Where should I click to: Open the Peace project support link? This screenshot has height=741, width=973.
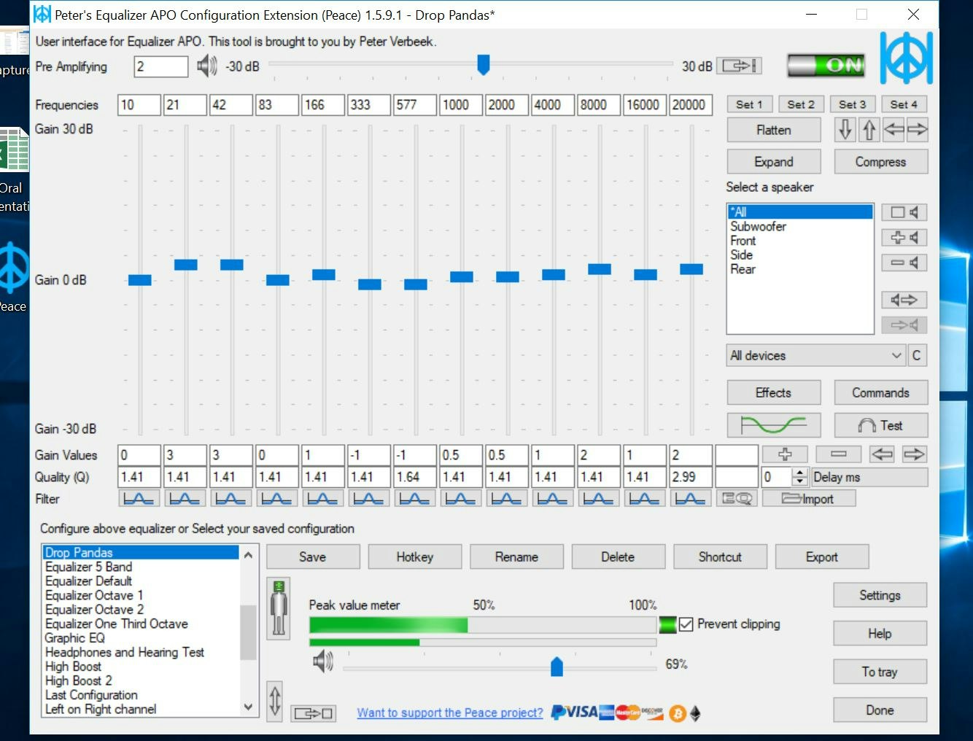pos(450,713)
